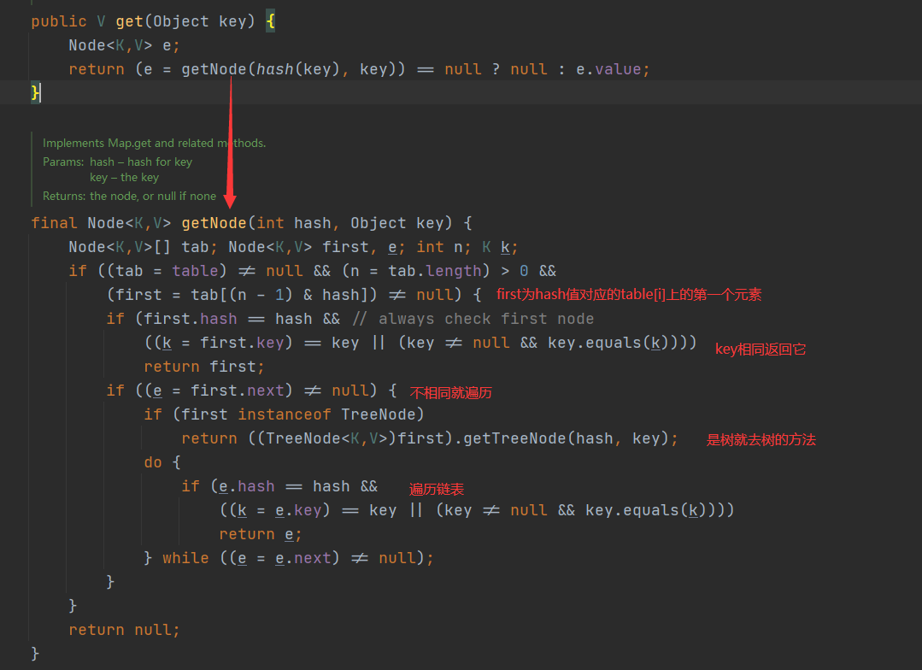Viewport: 922px width, 670px height.
Task: Click the comment 'always check first node'
Action: click(485, 320)
